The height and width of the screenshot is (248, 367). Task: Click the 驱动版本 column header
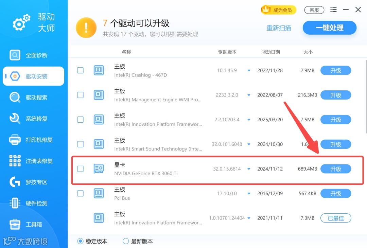[227, 52]
